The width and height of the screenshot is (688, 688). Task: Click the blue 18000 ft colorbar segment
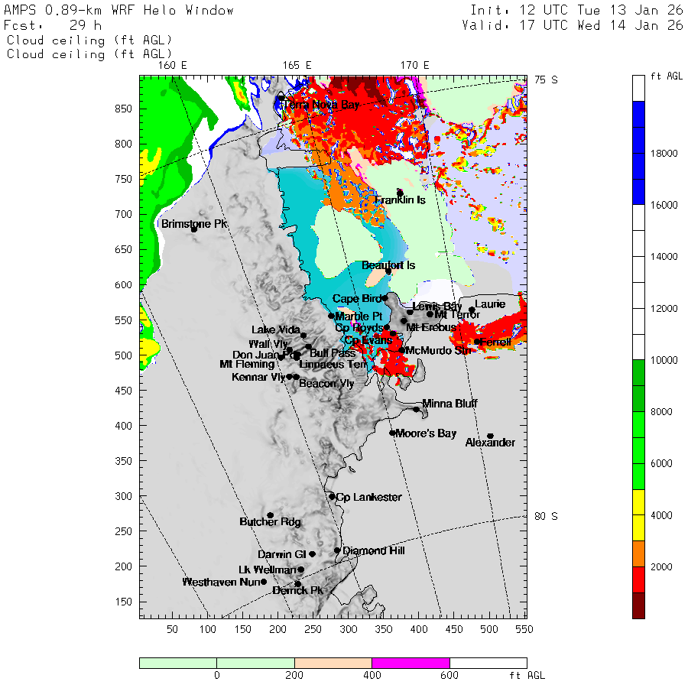coord(638,153)
